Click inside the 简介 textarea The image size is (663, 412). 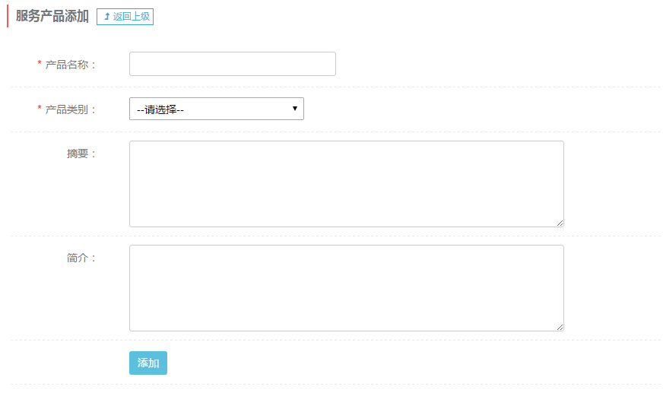(346, 288)
